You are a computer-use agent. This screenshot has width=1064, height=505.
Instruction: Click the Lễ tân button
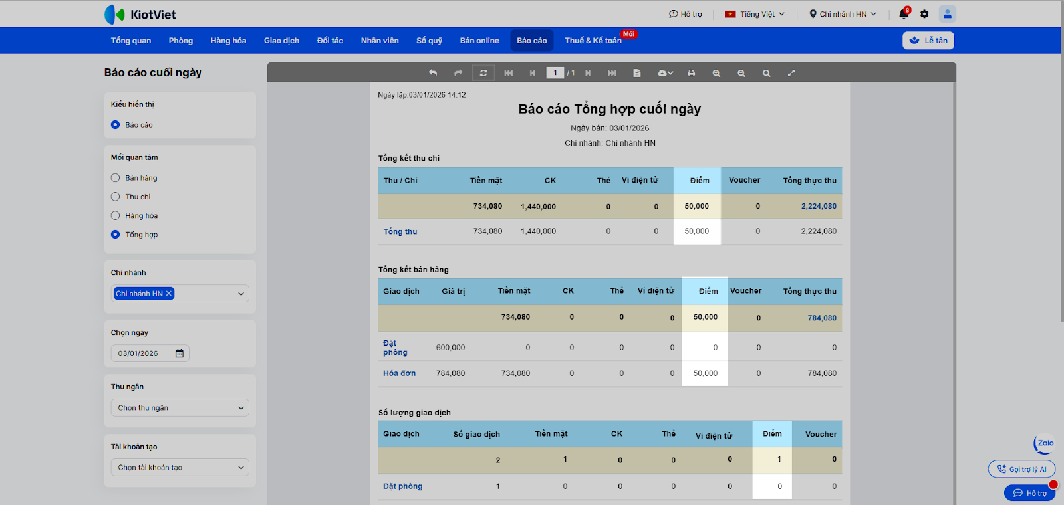pos(928,41)
